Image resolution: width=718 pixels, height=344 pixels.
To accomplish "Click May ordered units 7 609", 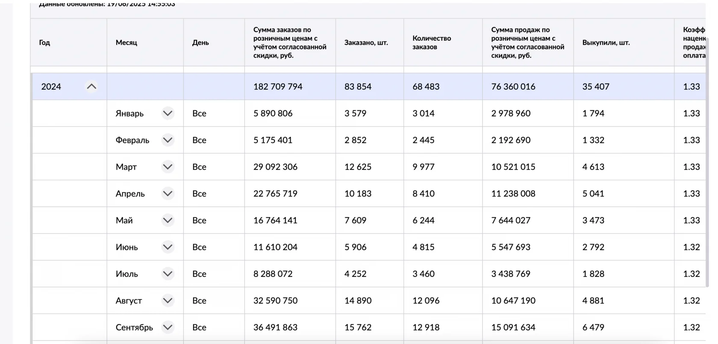I will [x=355, y=220].
